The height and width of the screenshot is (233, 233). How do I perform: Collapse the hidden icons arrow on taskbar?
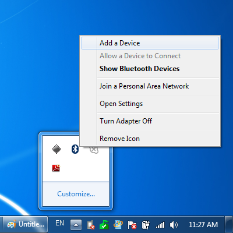[x=76, y=225]
